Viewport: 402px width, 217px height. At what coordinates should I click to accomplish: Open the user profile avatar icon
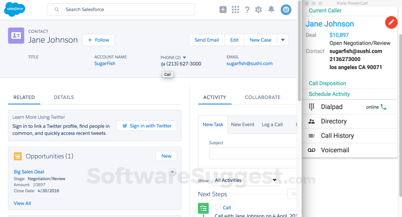point(286,10)
